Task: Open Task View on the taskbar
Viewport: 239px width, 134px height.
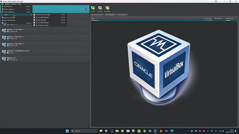Action: pos(101,131)
